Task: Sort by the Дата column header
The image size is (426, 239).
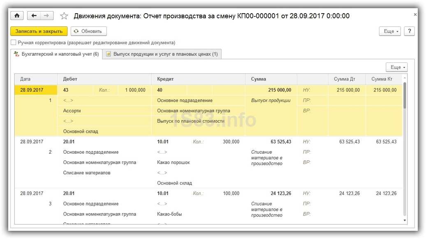Action: (36, 79)
